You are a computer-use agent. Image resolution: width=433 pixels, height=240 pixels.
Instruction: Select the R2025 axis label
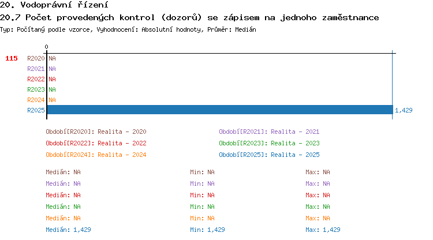tap(36, 110)
